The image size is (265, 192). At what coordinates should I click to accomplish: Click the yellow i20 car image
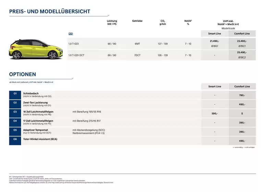point(36,49)
